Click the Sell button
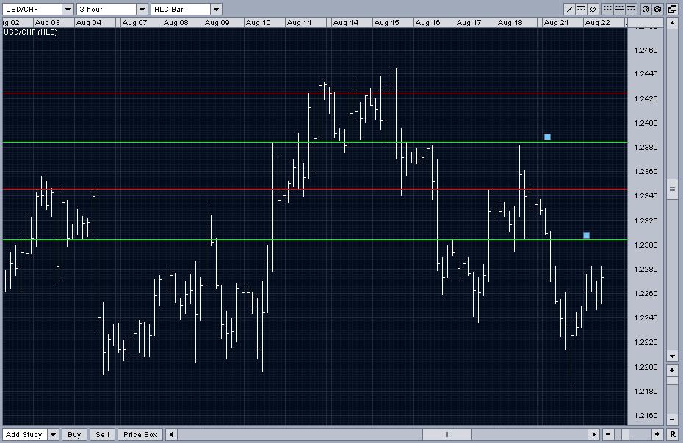The image size is (683, 443). tap(102, 434)
